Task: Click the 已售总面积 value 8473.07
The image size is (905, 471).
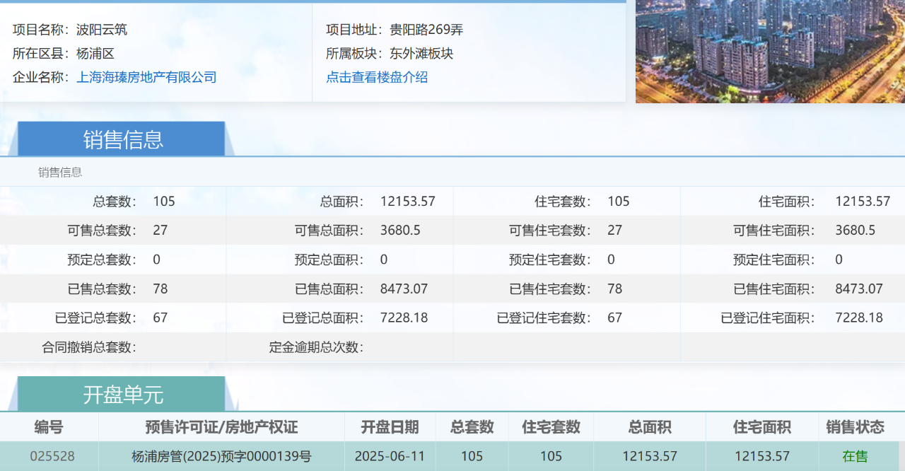Action: point(404,289)
